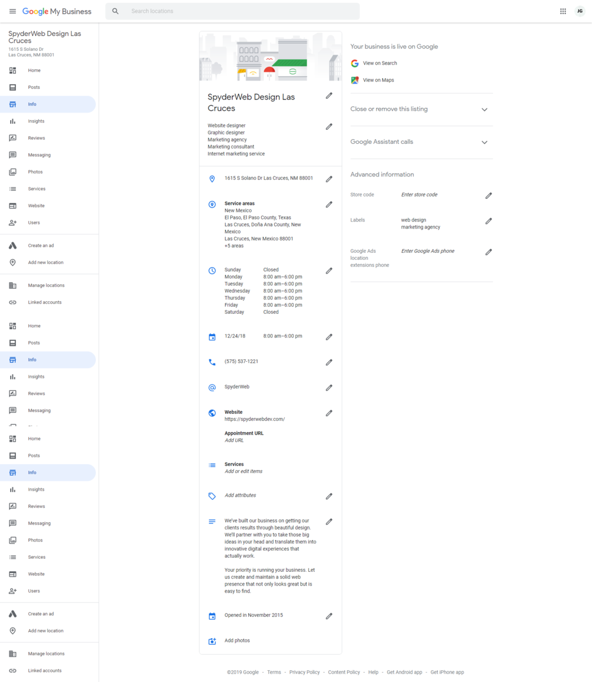
Task: Click the add photo camera icon
Action: pos(212,641)
